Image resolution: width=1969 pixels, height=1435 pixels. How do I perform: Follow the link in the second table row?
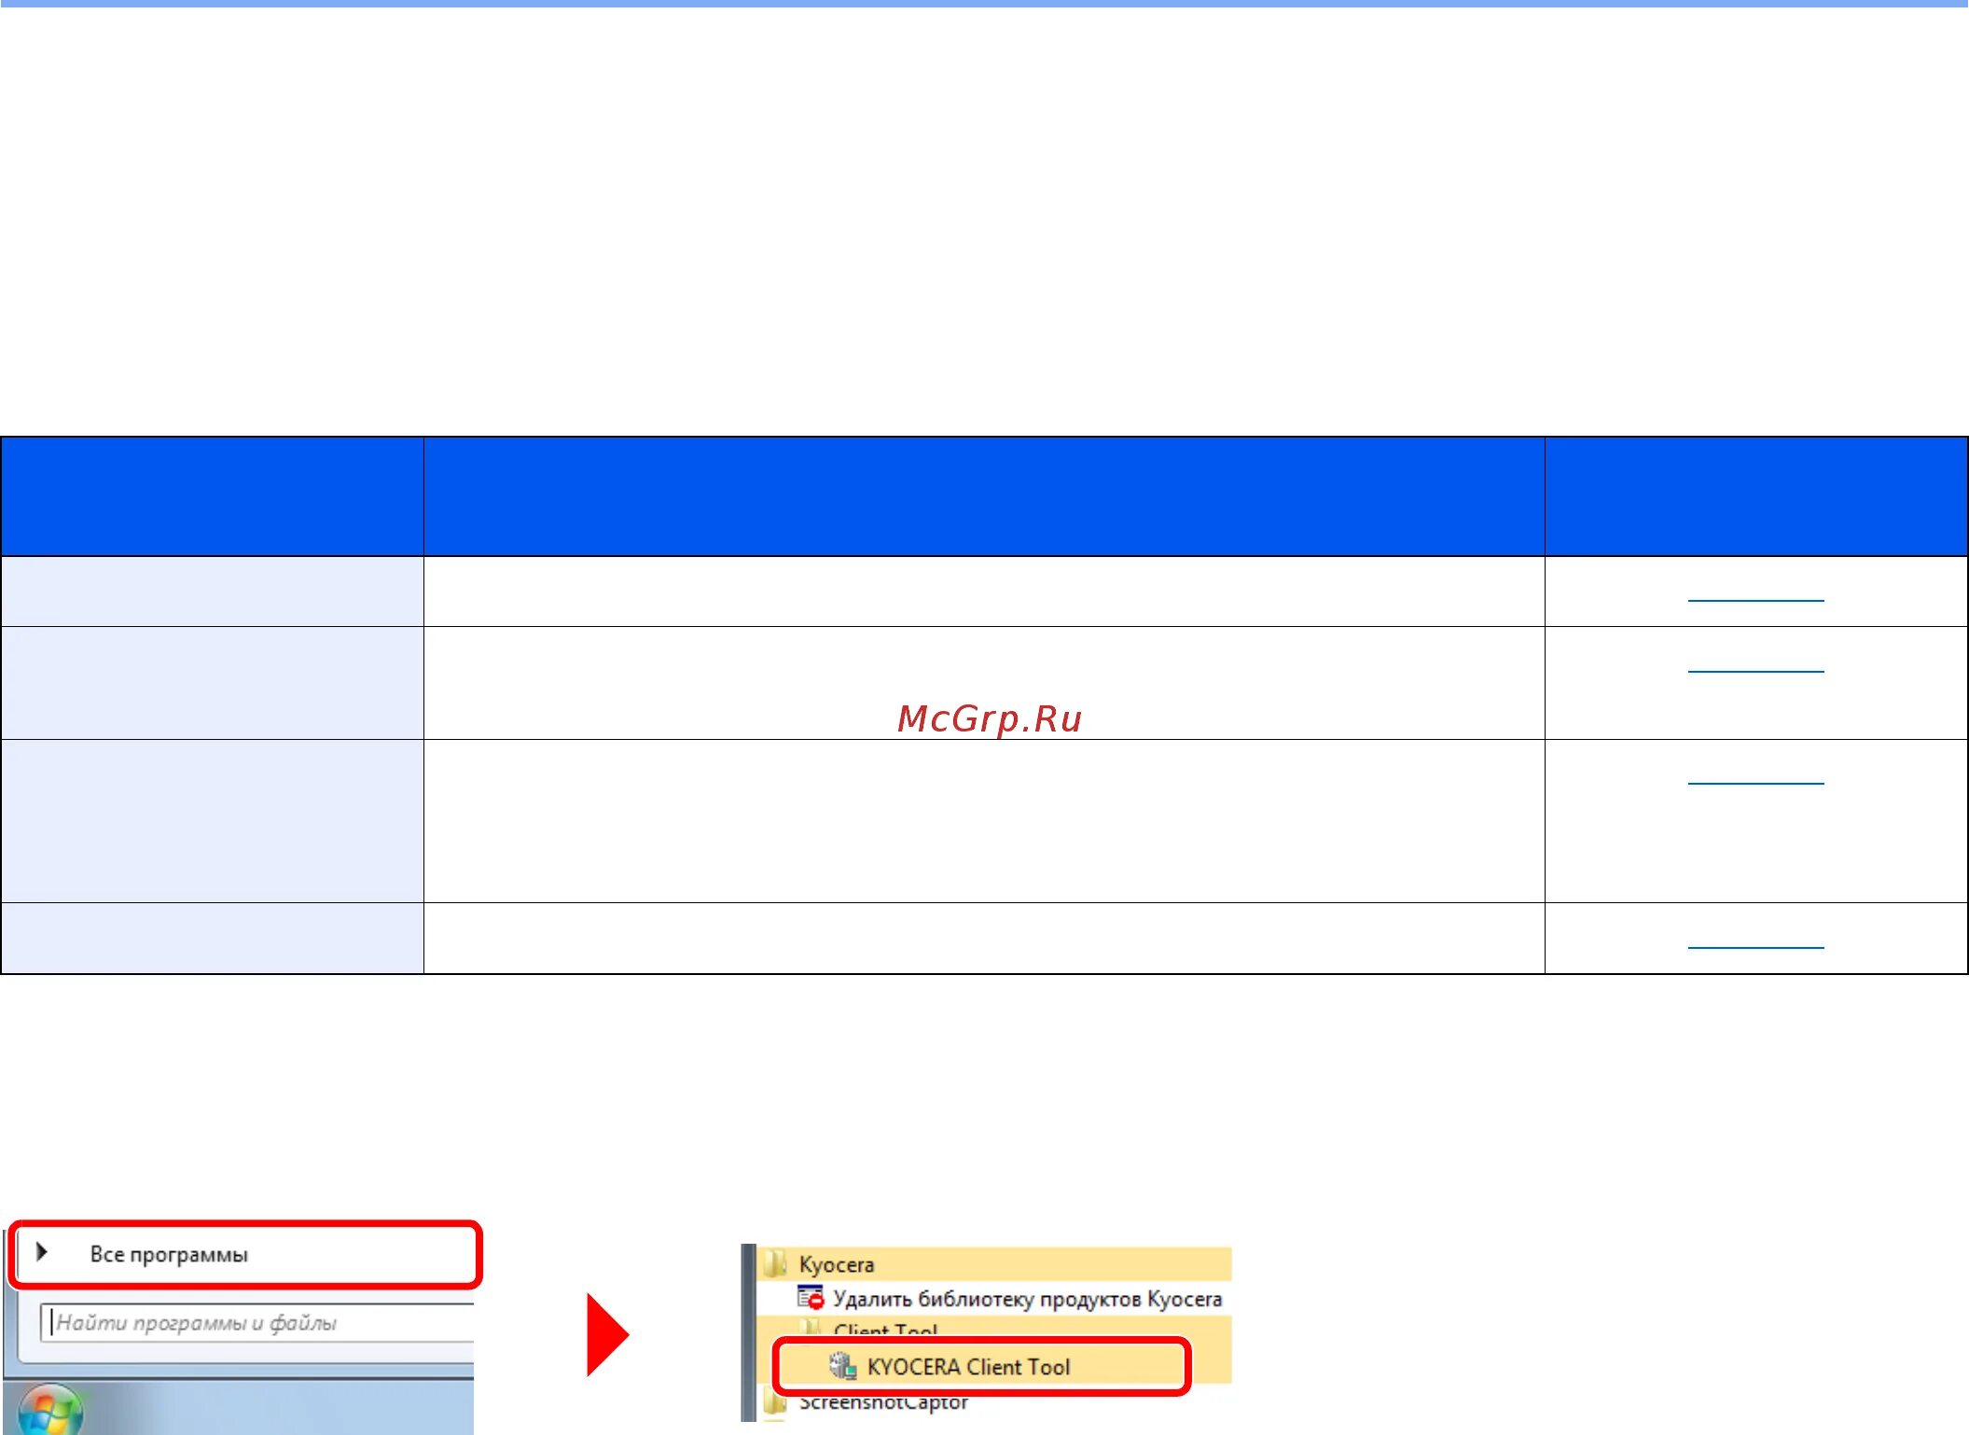[x=1755, y=663]
